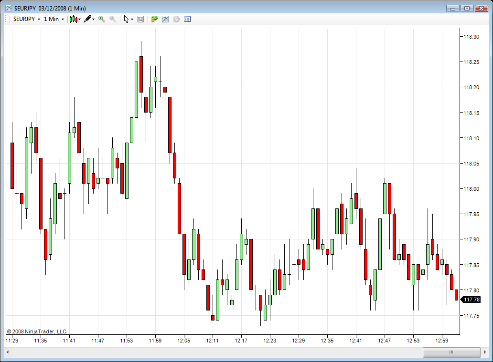Click the zoom in magnifier

click(x=102, y=19)
